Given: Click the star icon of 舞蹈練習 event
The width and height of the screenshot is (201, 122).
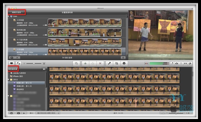Looking at the screenshot, I should (x=14, y=89).
